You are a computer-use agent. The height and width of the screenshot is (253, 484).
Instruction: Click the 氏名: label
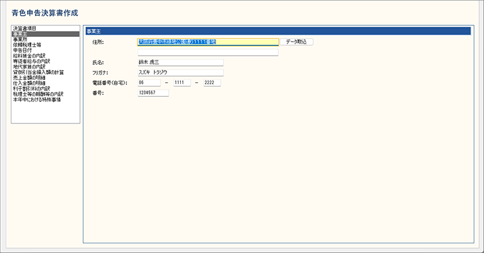pyautogui.click(x=98, y=63)
